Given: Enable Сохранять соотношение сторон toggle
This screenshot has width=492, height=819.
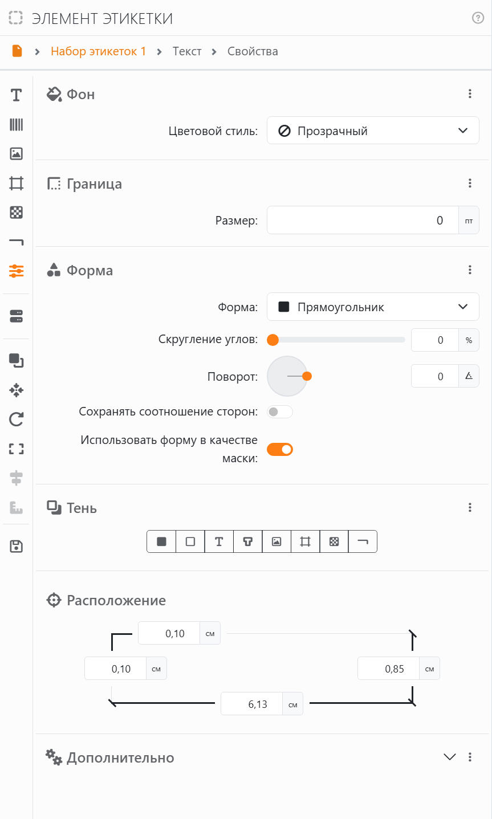Looking at the screenshot, I should pyautogui.click(x=280, y=411).
